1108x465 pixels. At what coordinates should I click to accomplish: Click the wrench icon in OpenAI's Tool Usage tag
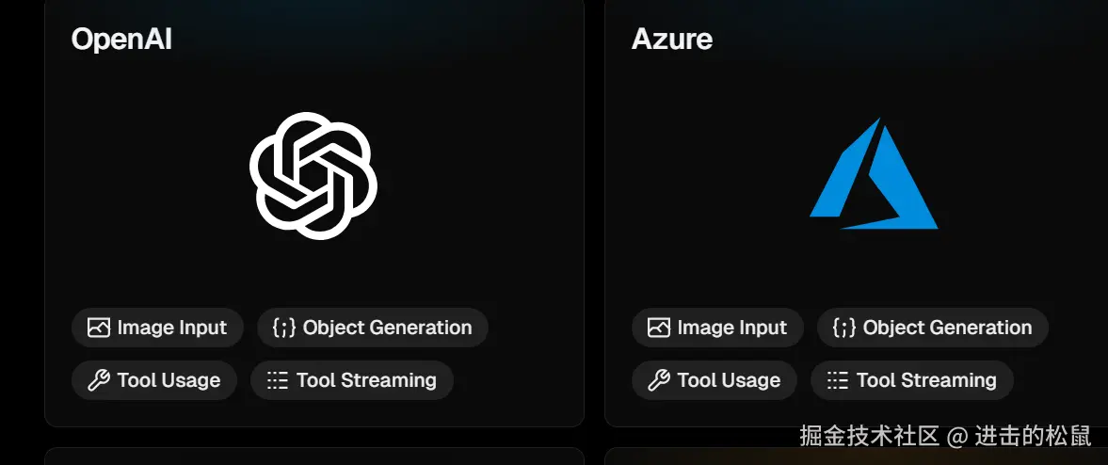tap(99, 380)
